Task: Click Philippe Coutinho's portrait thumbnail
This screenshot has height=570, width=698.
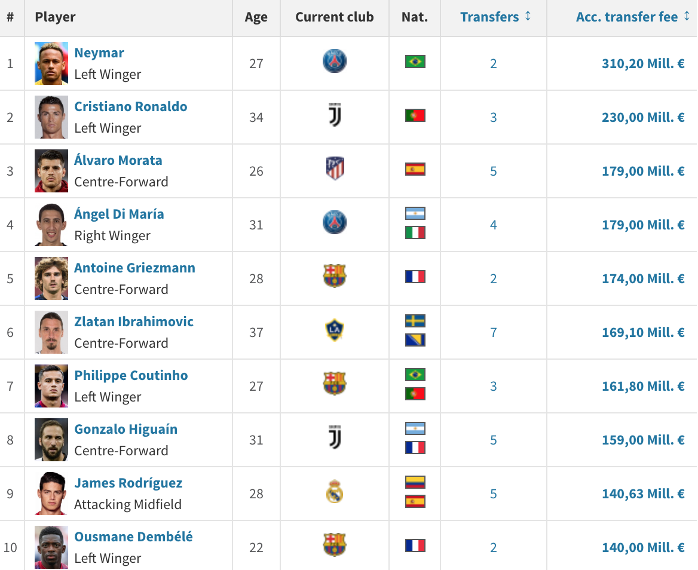Action: pos(51,386)
